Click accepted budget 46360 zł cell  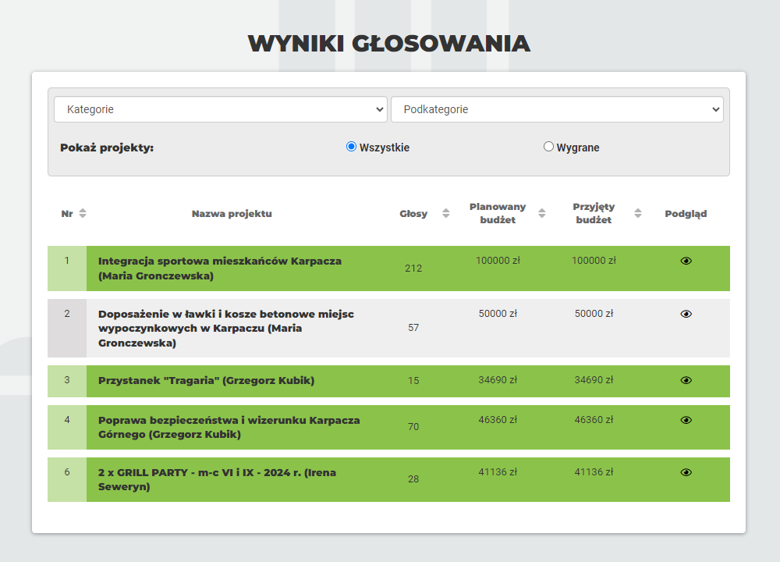coord(594,420)
